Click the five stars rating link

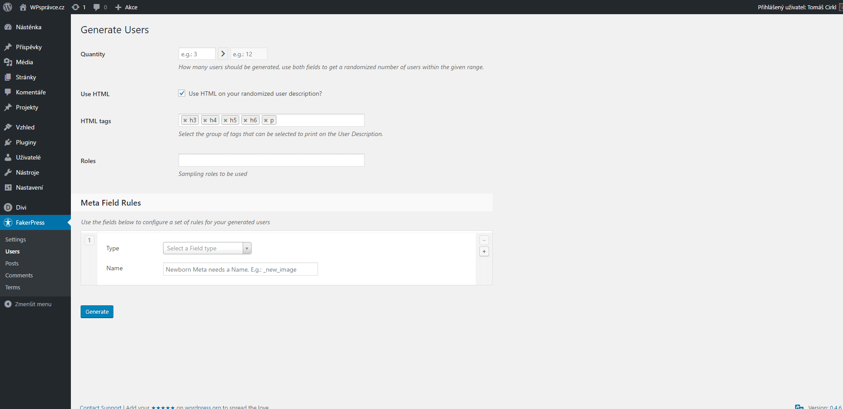163,407
